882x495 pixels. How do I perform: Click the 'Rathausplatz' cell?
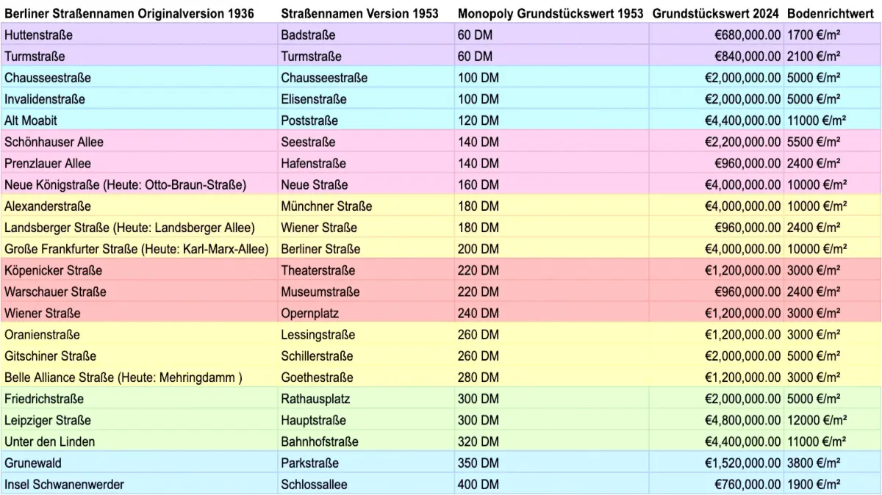click(x=315, y=399)
